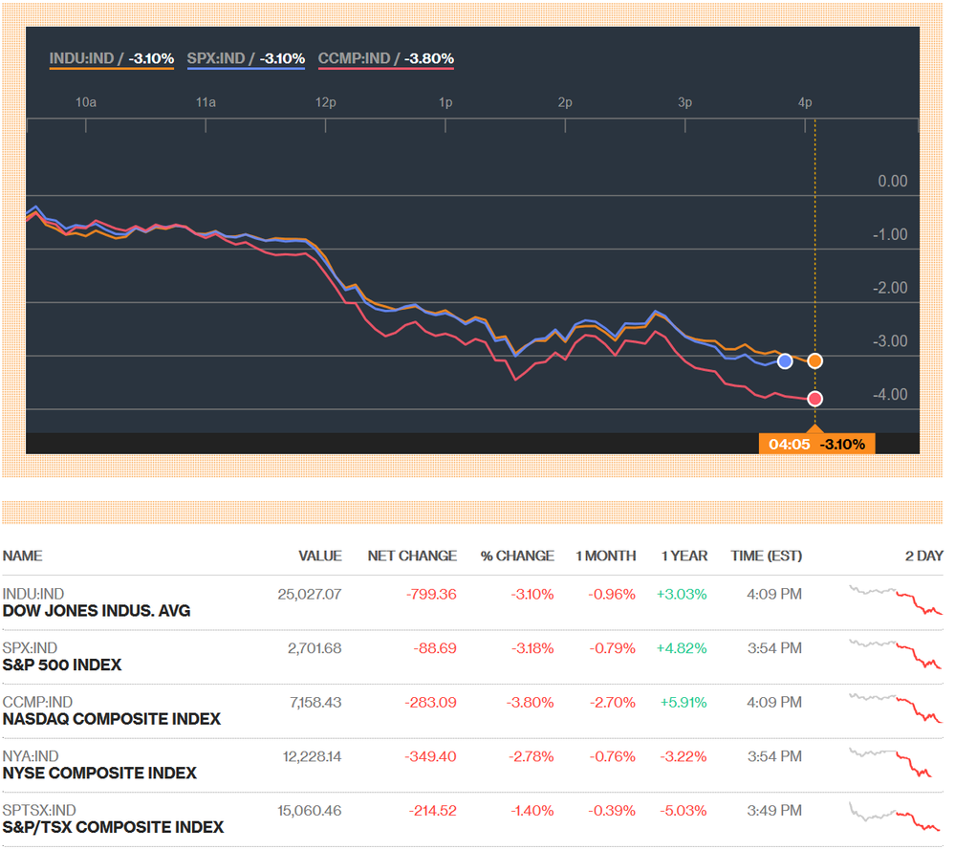Image resolution: width=955 pixels, height=850 pixels.
Task: Select the NYSE value 12,228.14
Action: (x=312, y=756)
